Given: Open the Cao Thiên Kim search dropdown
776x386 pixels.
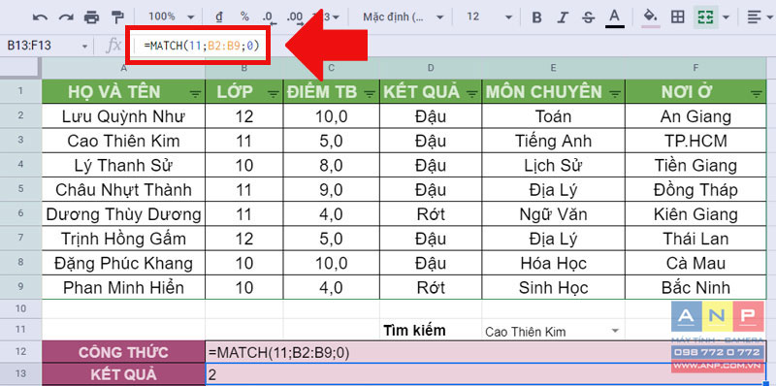Looking at the screenshot, I should pyautogui.click(x=615, y=331).
